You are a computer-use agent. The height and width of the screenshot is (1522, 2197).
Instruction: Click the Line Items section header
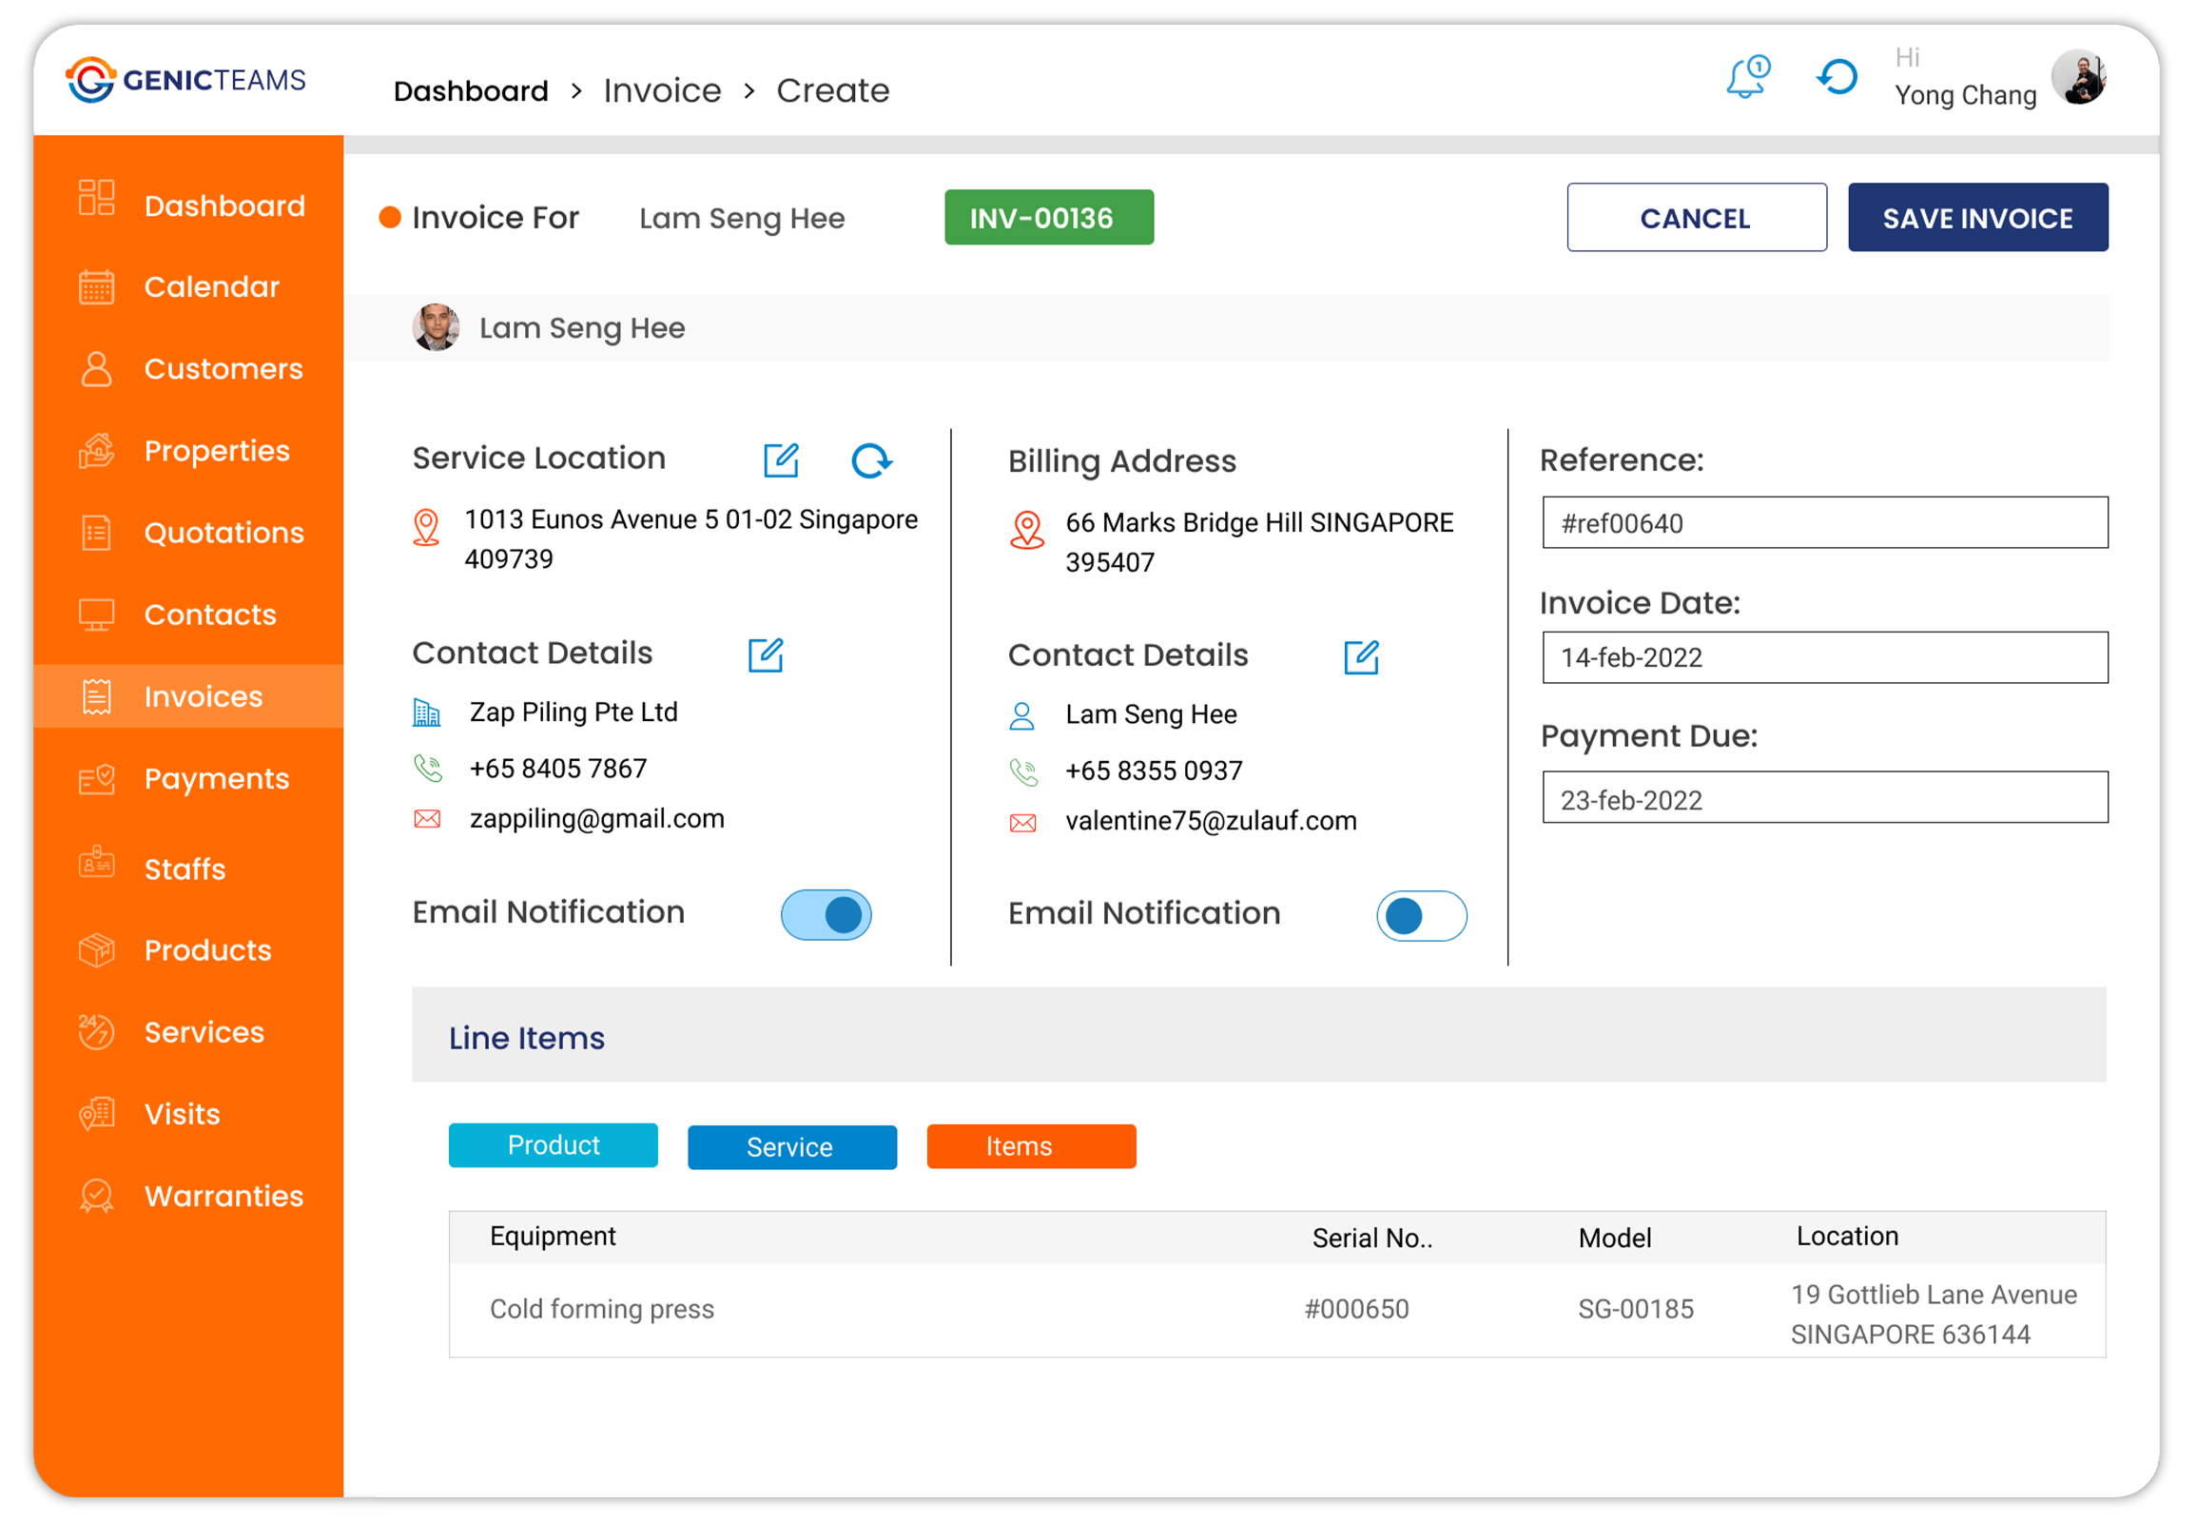point(1258,1035)
